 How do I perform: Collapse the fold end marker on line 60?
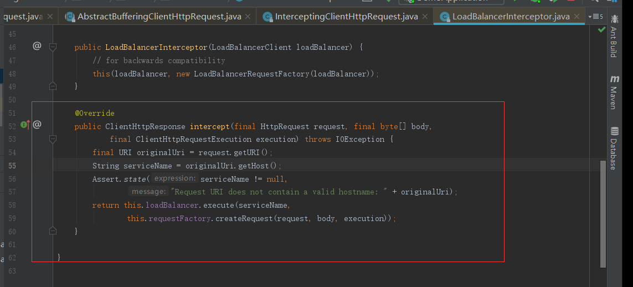coord(53,230)
